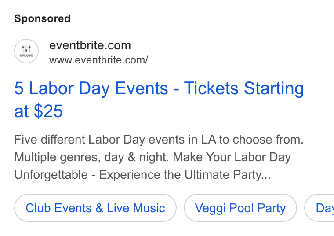Click the "Tickets Starting" words in headline
The height and width of the screenshot is (236, 334).
pyautogui.click(x=244, y=88)
